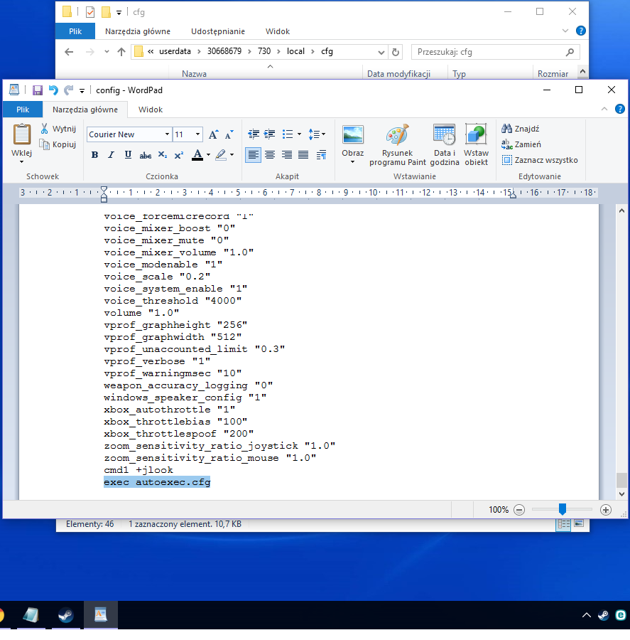This screenshot has height=640, width=630.
Task: Cut selection with Wytnij
Action: tap(58, 129)
